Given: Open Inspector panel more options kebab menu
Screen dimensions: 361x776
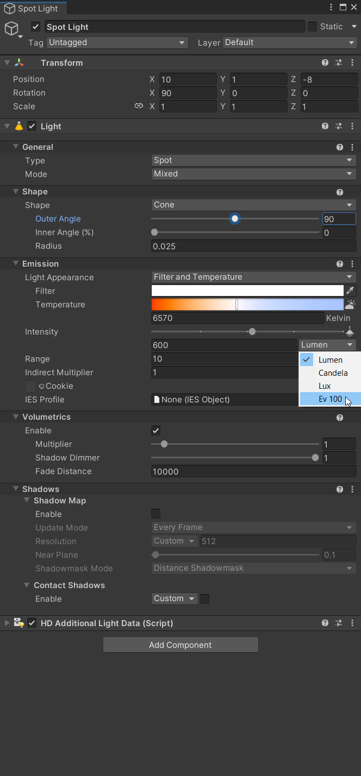Looking at the screenshot, I should tap(331, 7).
